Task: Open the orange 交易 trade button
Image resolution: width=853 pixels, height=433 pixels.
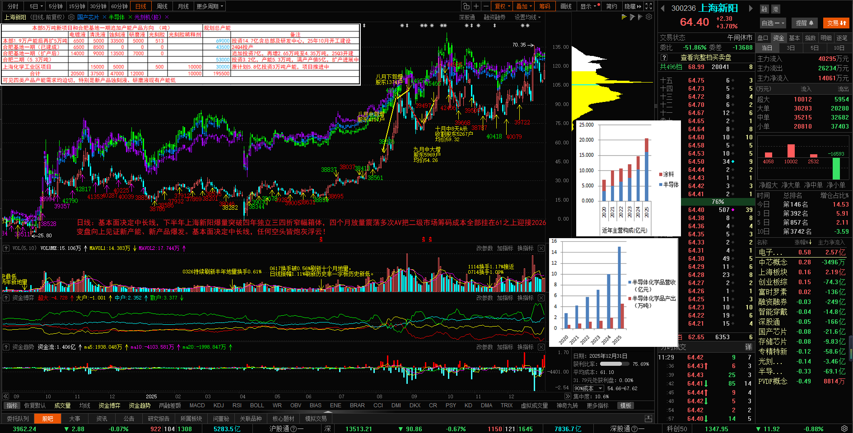Action: pyautogui.click(x=837, y=23)
